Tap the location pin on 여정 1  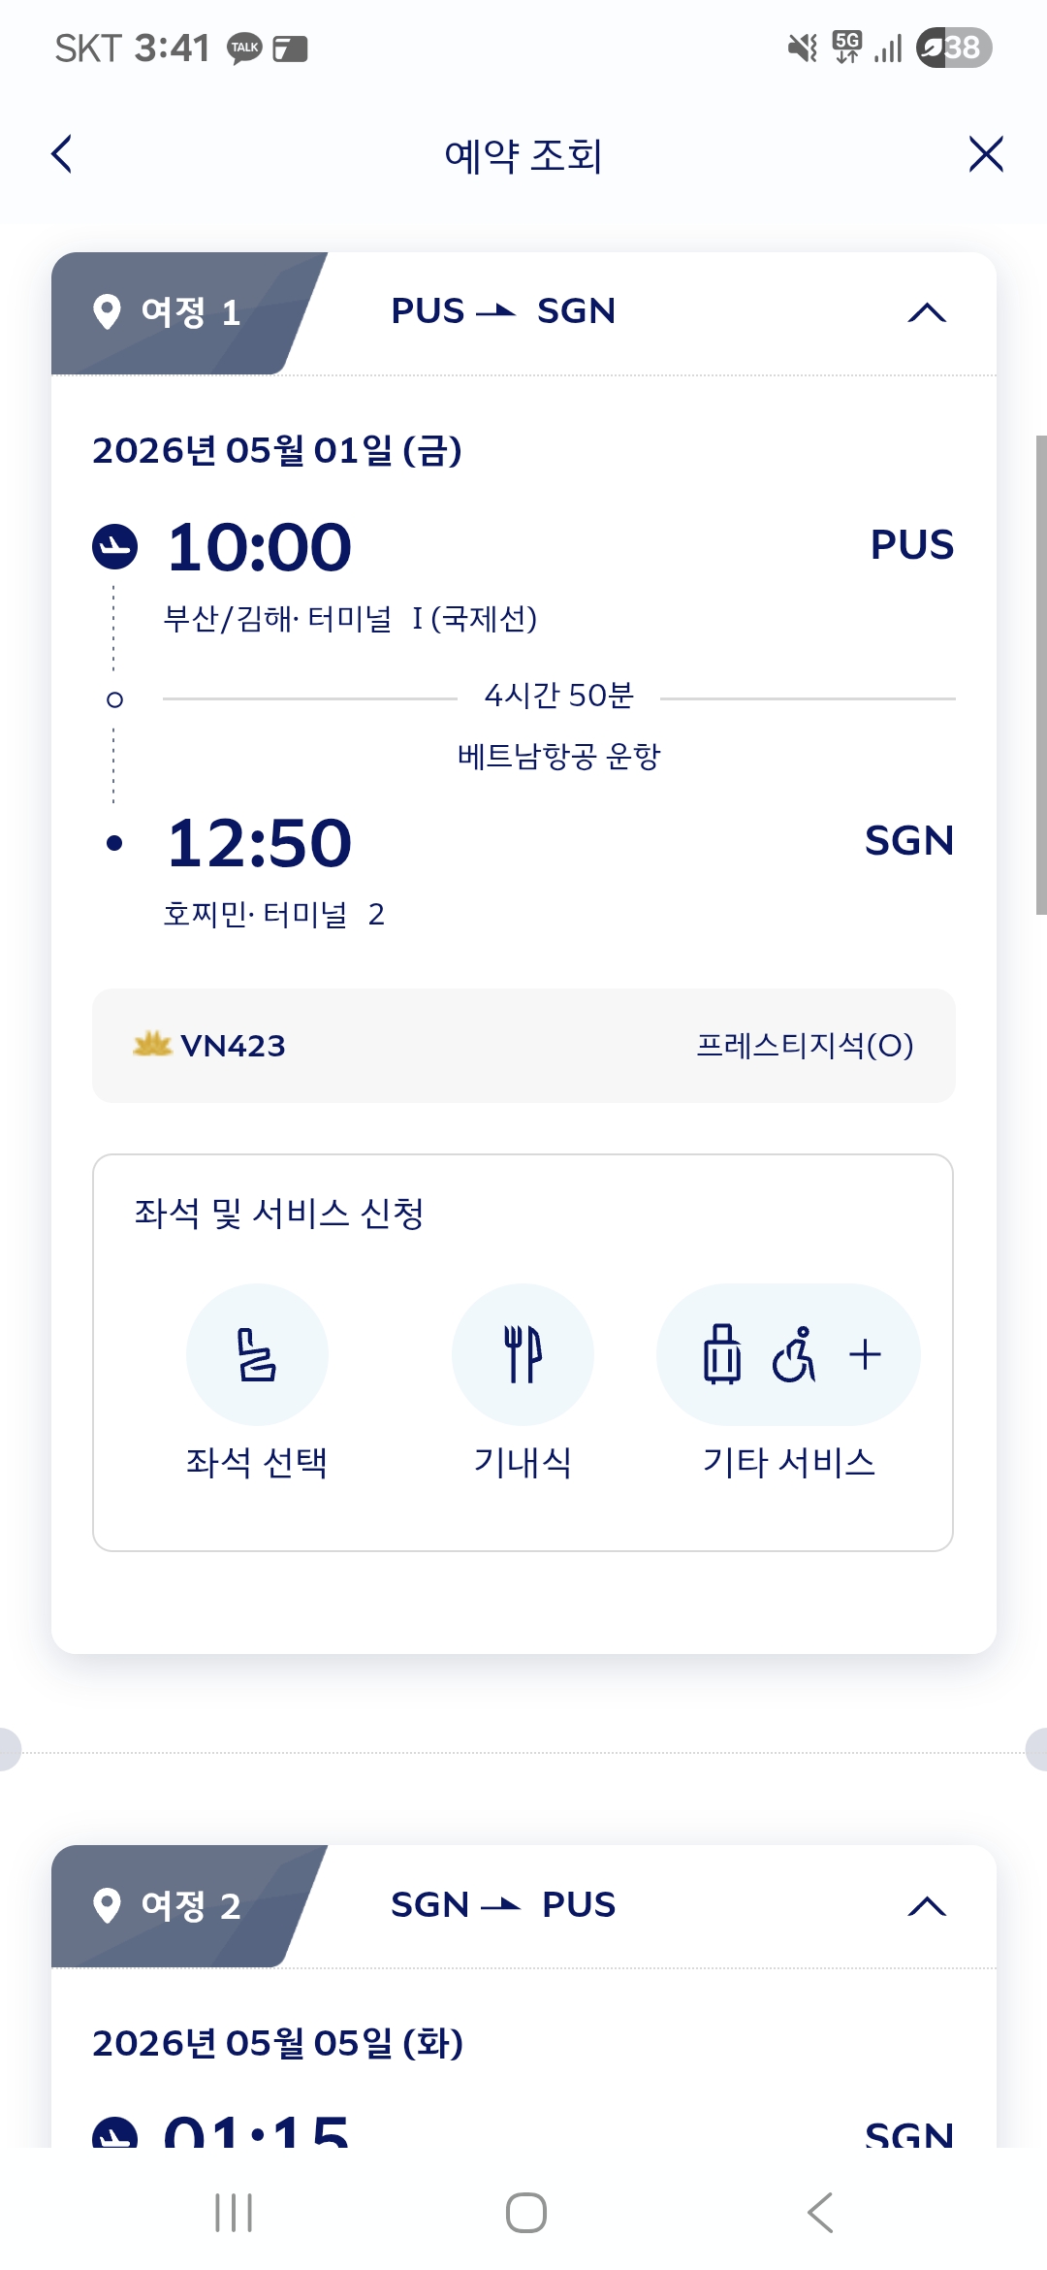click(x=107, y=312)
